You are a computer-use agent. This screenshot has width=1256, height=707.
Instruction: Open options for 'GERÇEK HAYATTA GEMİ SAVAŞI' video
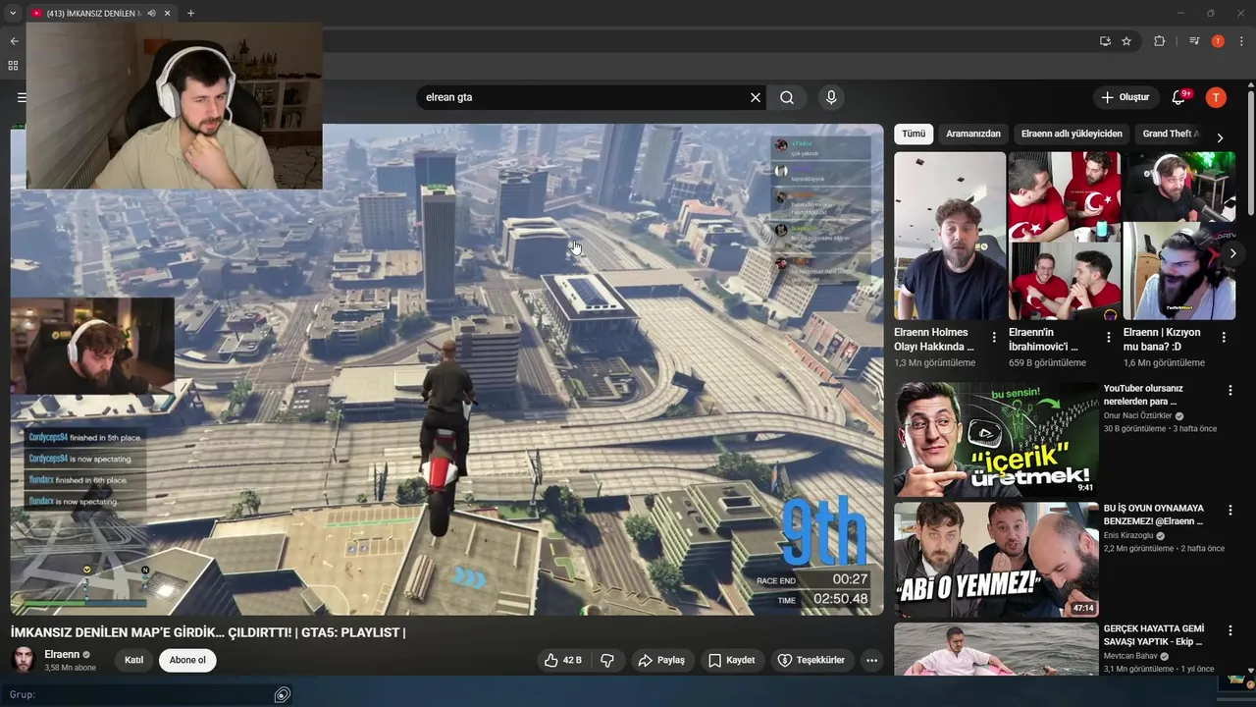tap(1230, 630)
